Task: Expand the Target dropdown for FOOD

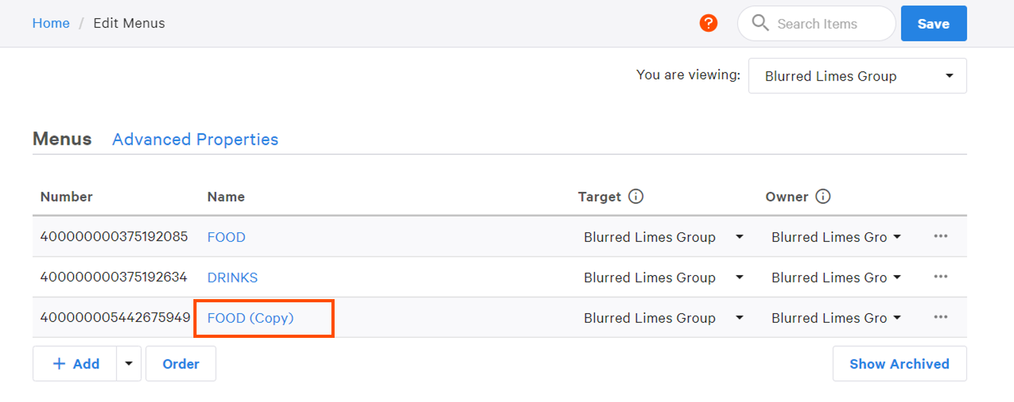Action: point(739,237)
